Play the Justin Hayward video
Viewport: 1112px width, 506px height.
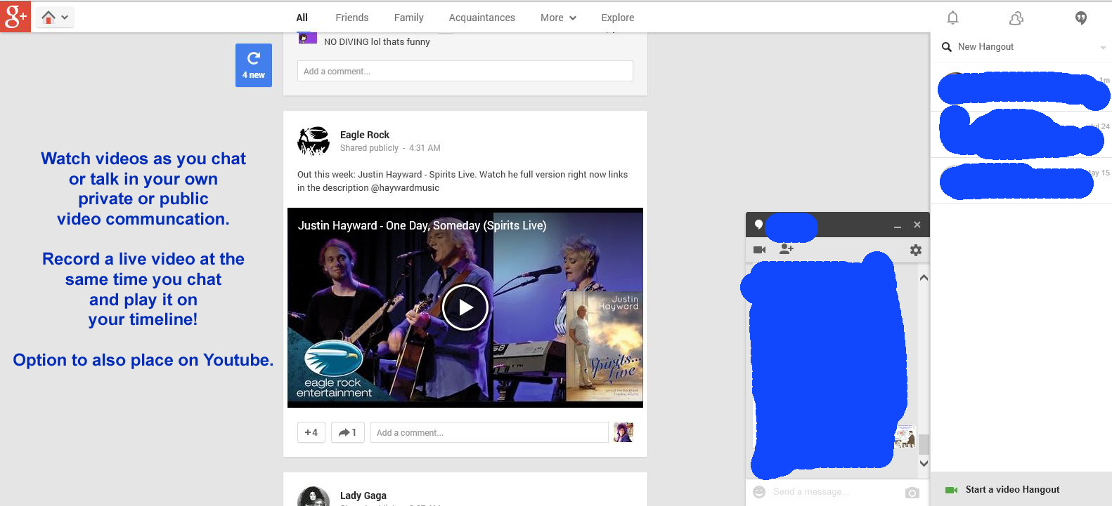(x=465, y=307)
